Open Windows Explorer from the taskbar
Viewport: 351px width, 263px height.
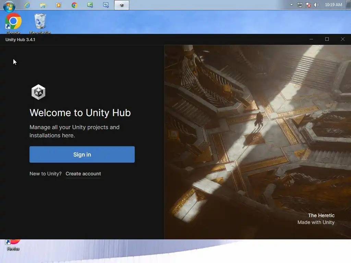(43, 5)
